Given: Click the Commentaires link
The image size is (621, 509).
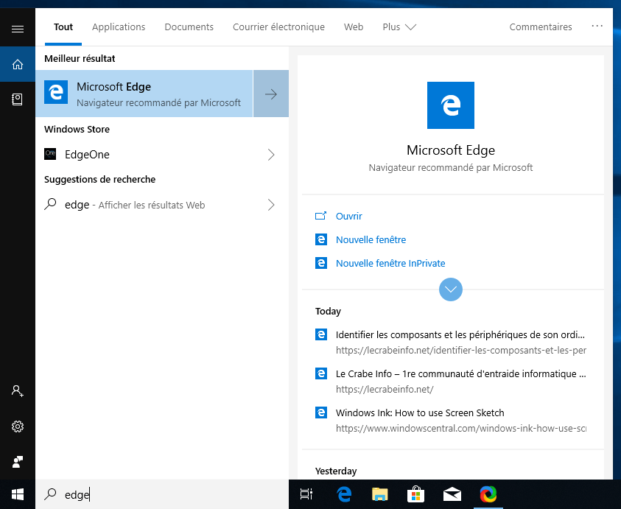Looking at the screenshot, I should tap(541, 27).
